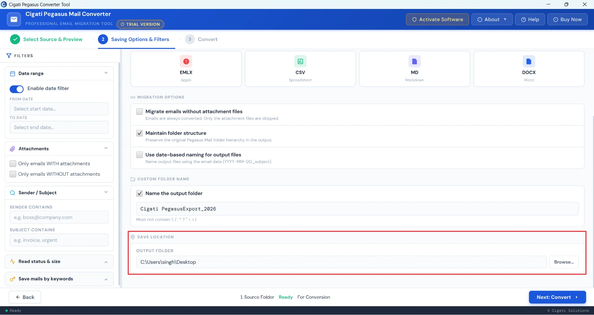Toggle the Enable date filter switch

tap(17, 89)
